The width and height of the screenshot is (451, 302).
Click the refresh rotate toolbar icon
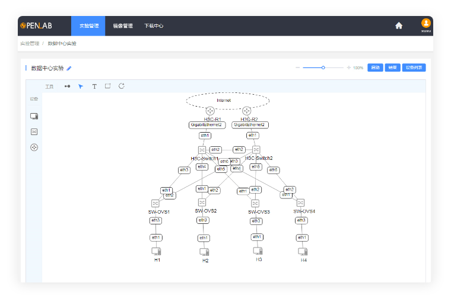(122, 86)
